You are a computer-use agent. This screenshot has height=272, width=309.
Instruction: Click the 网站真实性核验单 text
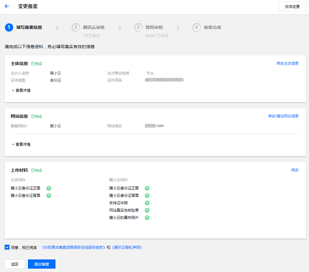coord(124,210)
